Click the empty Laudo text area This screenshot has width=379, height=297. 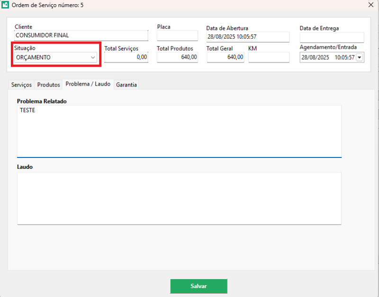coord(180,198)
